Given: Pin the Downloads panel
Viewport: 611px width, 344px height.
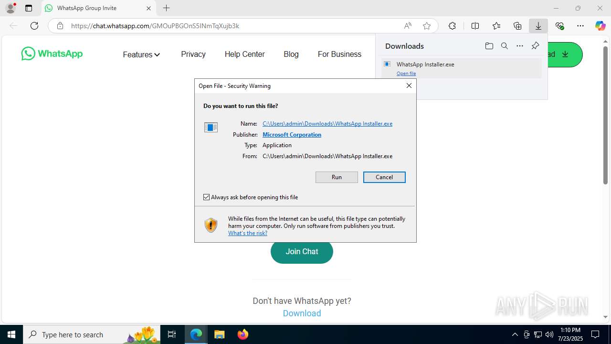Looking at the screenshot, I should [x=535, y=46].
